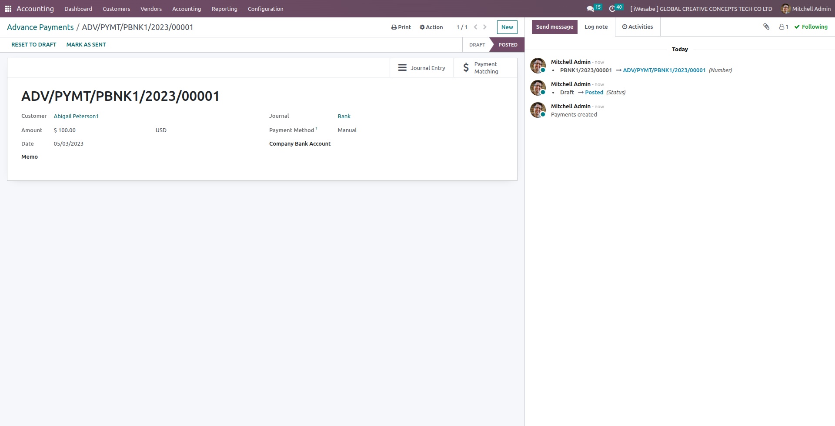This screenshot has width=835, height=426.
Task: Switch to the Log note tab
Action: [596, 27]
